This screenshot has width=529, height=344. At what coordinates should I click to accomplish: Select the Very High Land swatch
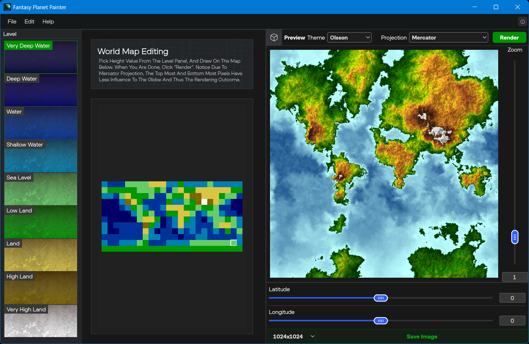41,321
